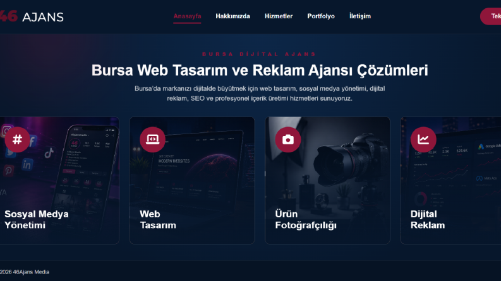
Task: Click the 46 AJANS logo
Action: (32, 16)
